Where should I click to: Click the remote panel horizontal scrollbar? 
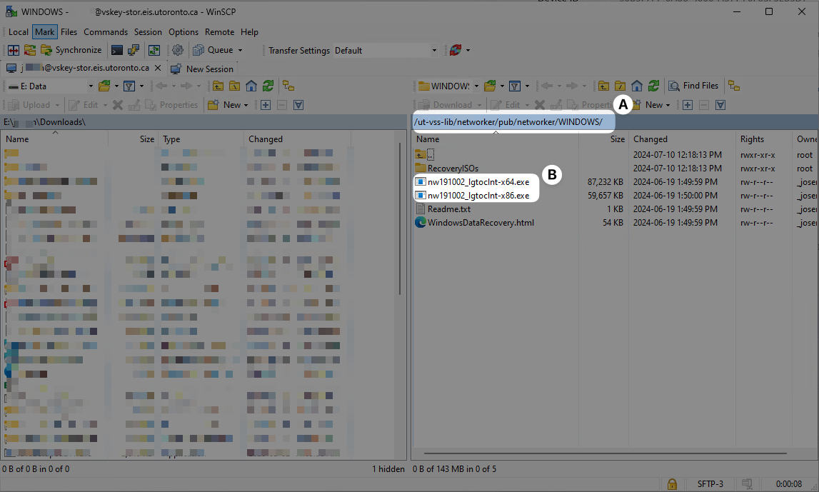pyautogui.click(x=606, y=453)
